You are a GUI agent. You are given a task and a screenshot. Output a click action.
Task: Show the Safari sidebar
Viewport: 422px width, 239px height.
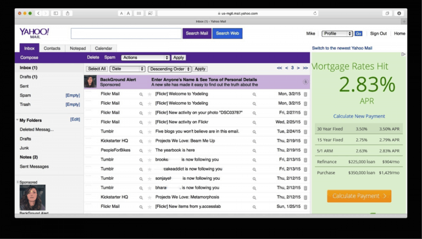click(x=55, y=13)
